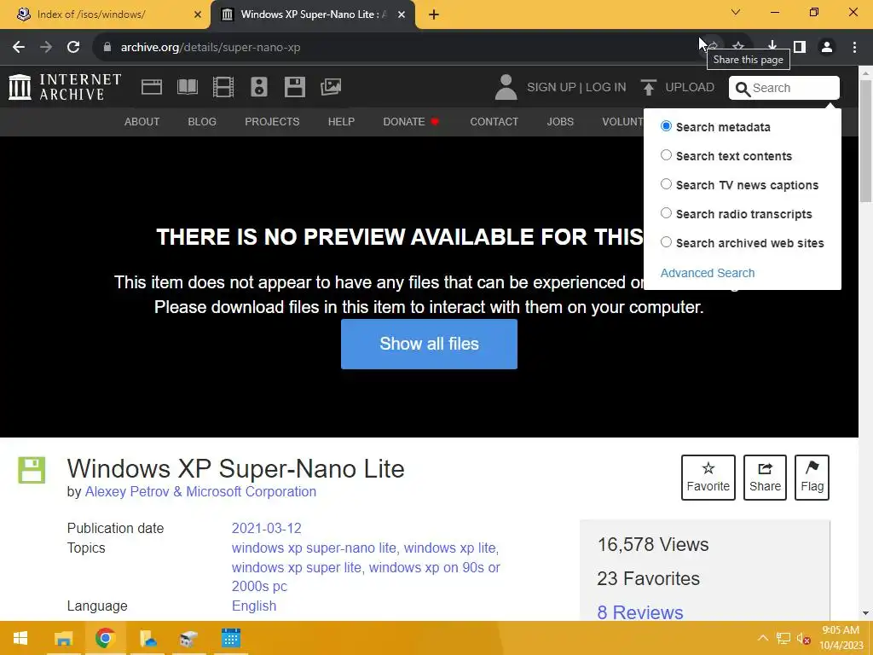Open taskbar clock showing 9:05 AM

841,638
